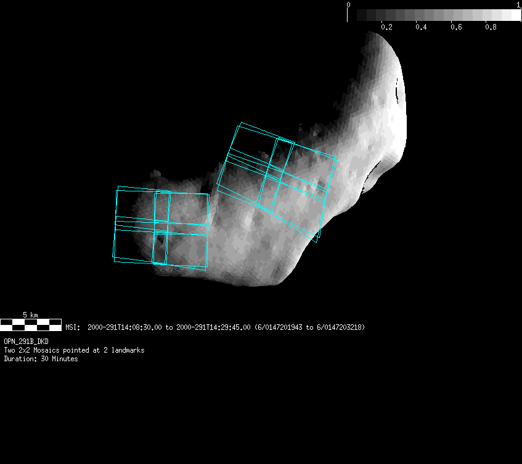522x464 pixels.
Task: Select the OPN_291B_DKD sequence name
Action: pos(27,341)
